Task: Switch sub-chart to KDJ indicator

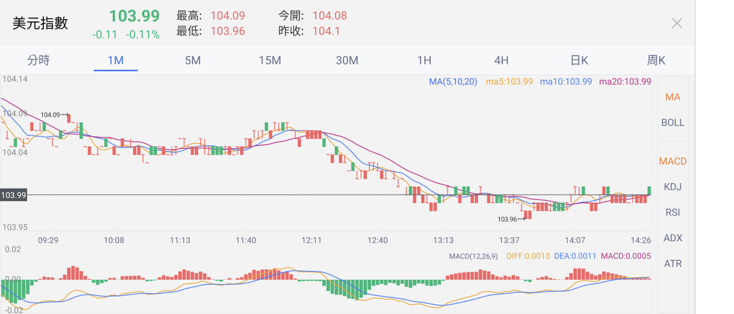Action: coord(673,187)
